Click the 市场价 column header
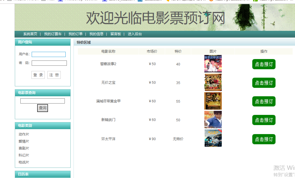295x178 pixels. pos(152,51)
